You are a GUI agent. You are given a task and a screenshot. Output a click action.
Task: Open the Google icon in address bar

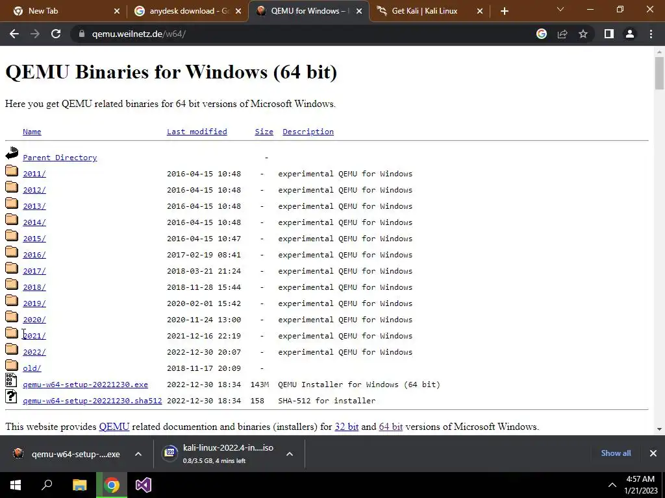pyautogui.click(x=542, y=34)
